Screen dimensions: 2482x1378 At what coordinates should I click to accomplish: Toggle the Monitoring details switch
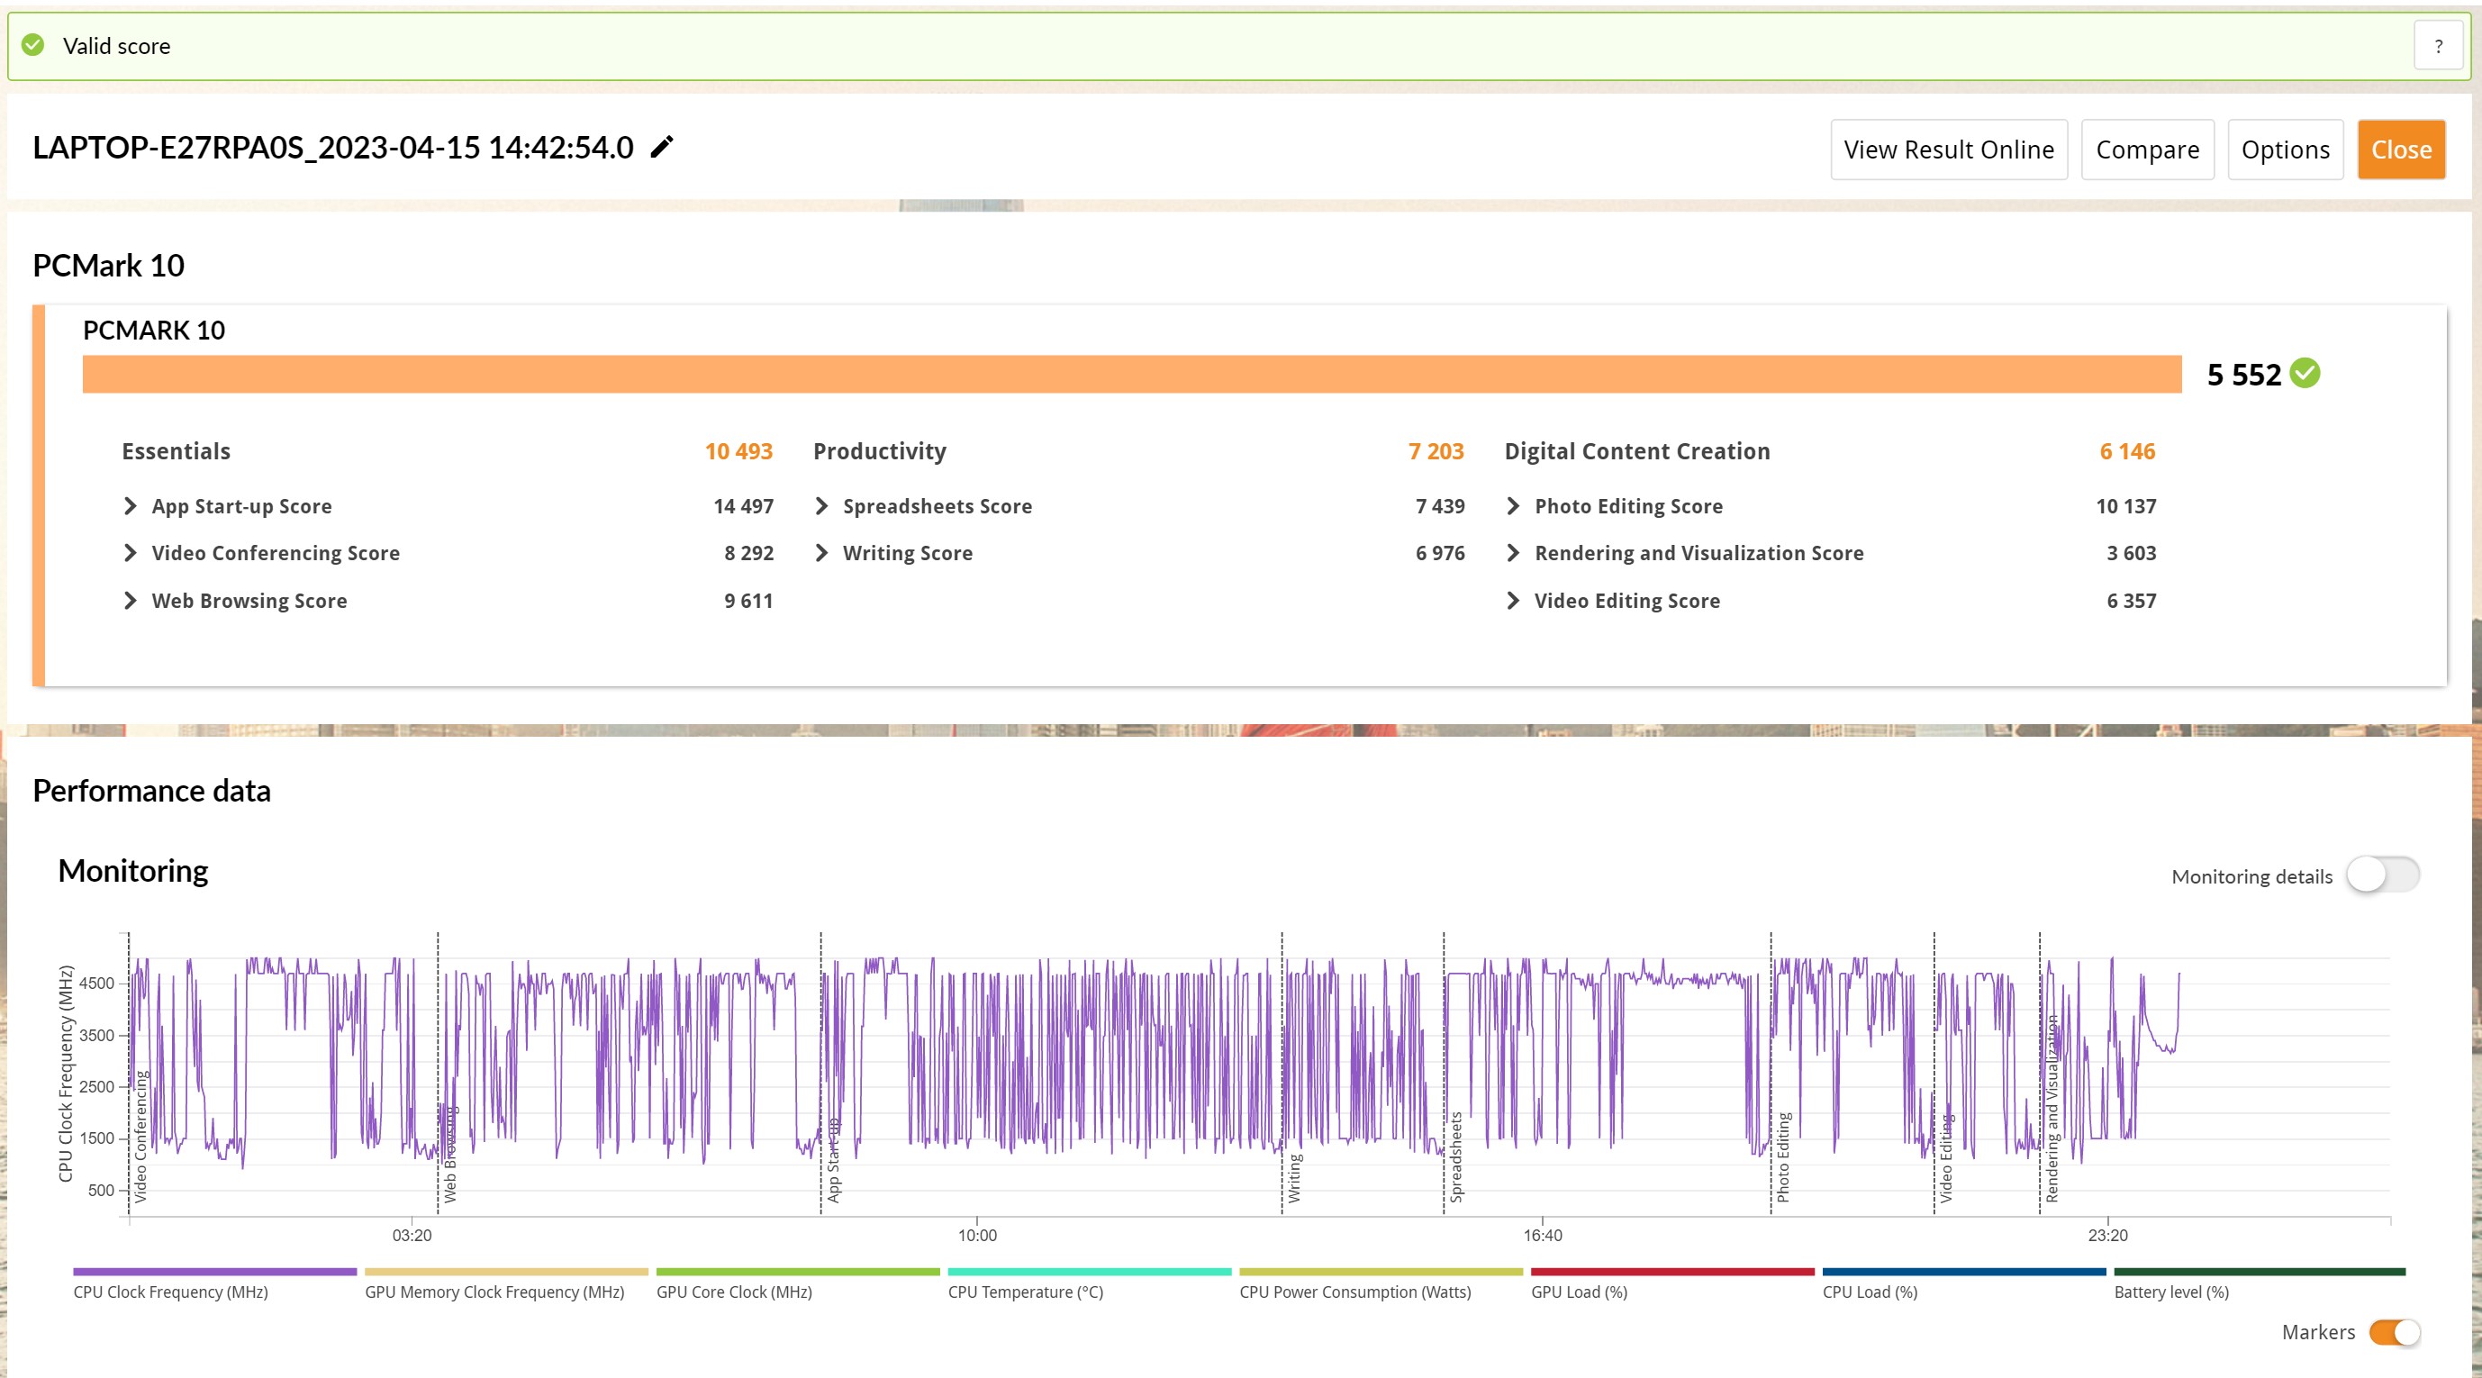tap(2382, 875)
